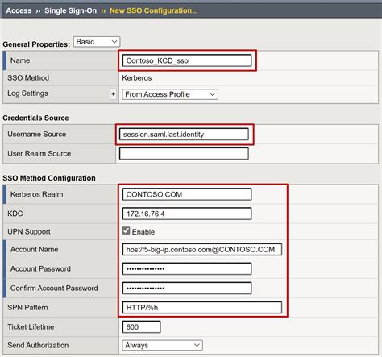382x357 pixels.
Task: Open Single Sign-On breadcrumb link
Action: [71, 10]
